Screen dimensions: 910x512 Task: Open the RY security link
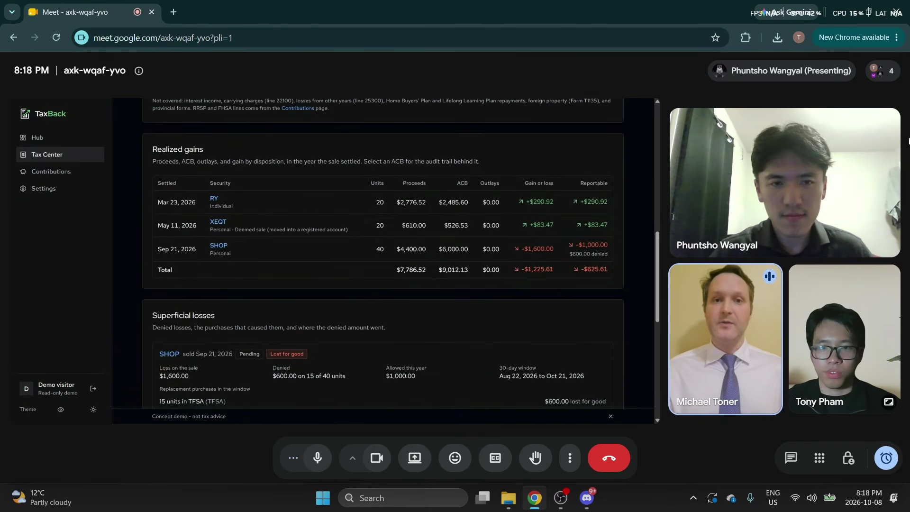tap(214, 198)
